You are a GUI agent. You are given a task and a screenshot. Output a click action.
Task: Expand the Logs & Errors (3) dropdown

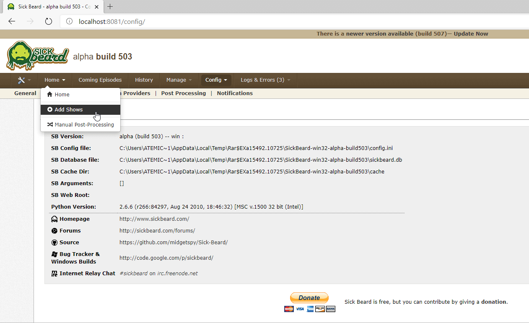pos(265,80)
